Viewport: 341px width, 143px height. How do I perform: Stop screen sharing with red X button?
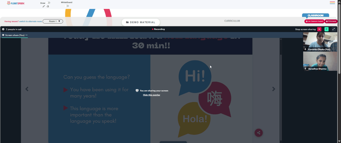tap(319, 29)
